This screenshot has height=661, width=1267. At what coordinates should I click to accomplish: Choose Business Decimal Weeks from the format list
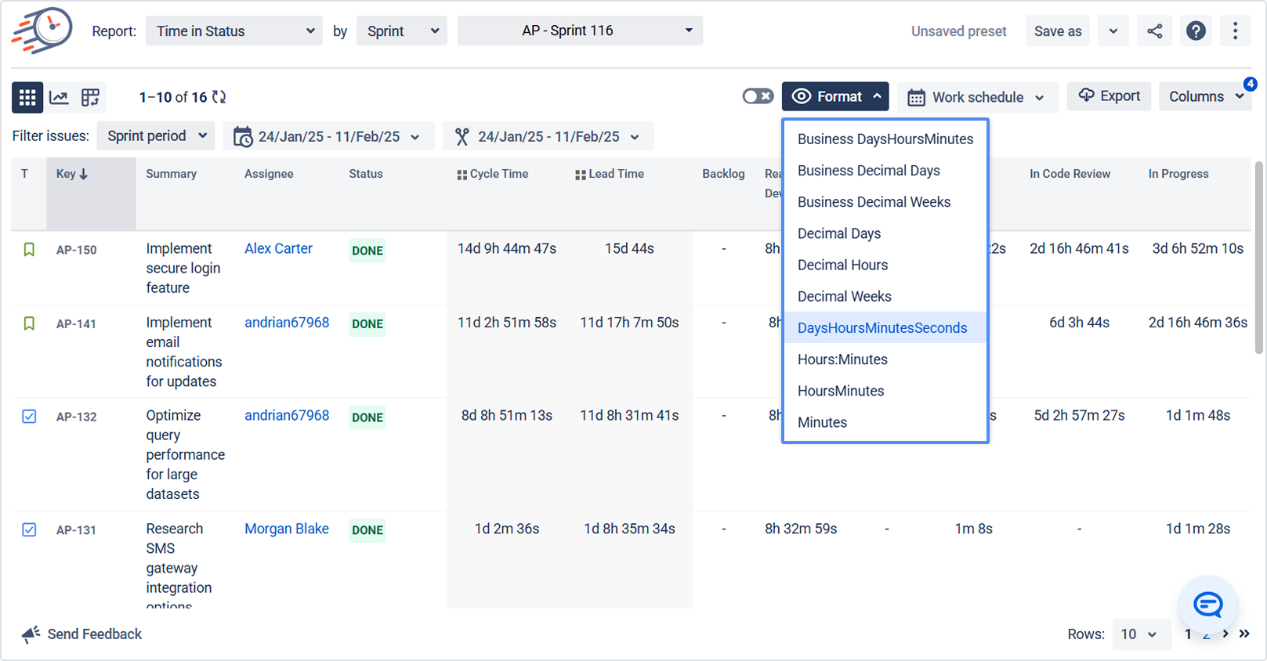pyautogui.click(x=874, y=202)
